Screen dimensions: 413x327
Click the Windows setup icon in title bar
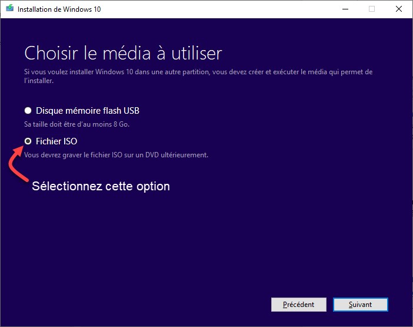tap(10, 8)
